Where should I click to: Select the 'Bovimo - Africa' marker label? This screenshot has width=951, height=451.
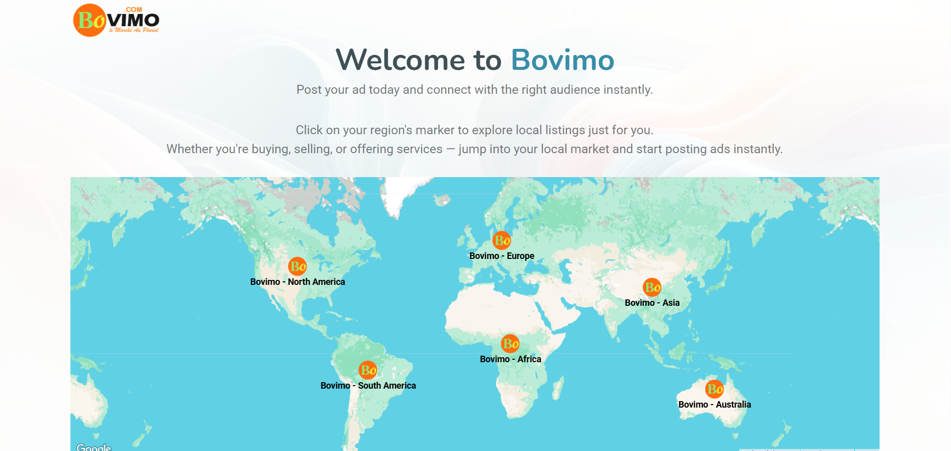tap(510, 358)
